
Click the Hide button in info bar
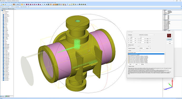coord(28,7)
